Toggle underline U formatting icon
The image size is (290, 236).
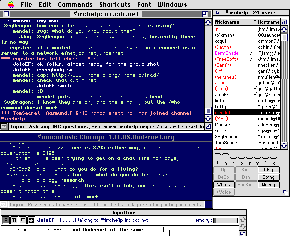point(23,220)
